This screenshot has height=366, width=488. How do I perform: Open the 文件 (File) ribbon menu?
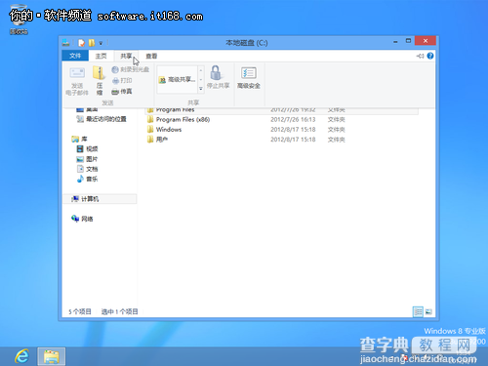tap(75, 56)
